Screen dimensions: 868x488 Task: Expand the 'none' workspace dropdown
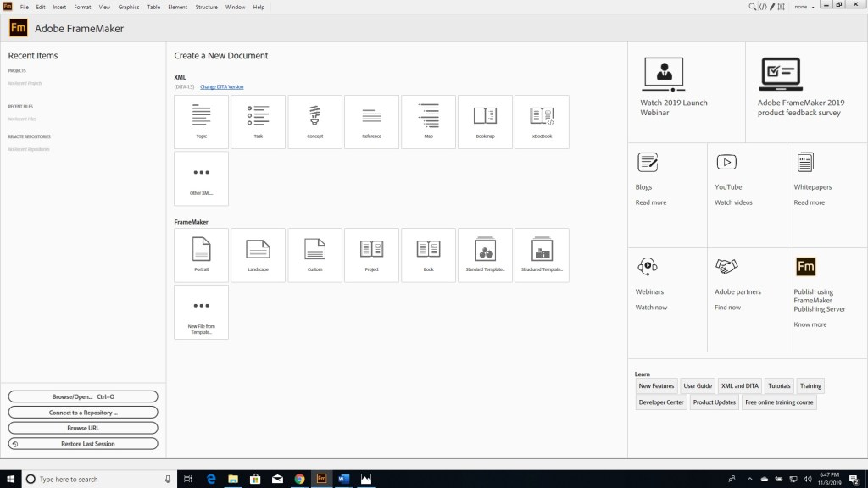(804, 7)
